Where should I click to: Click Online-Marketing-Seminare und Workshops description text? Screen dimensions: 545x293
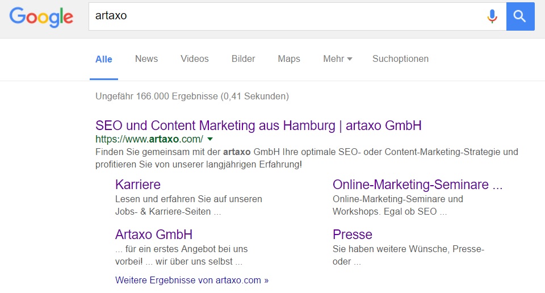[x=398, y=206]
